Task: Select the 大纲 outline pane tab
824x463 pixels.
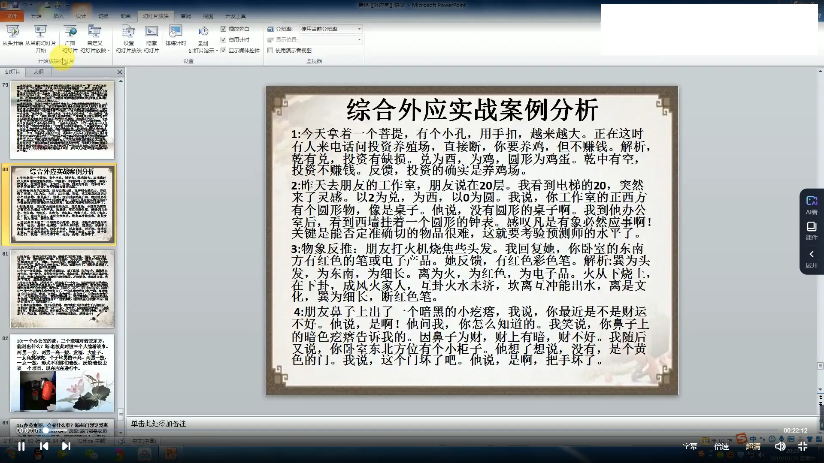Action: [39, 72]
